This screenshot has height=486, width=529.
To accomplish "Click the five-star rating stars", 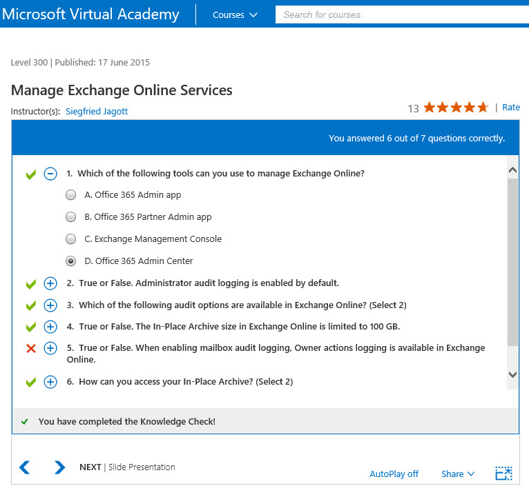I will point(456,108).
